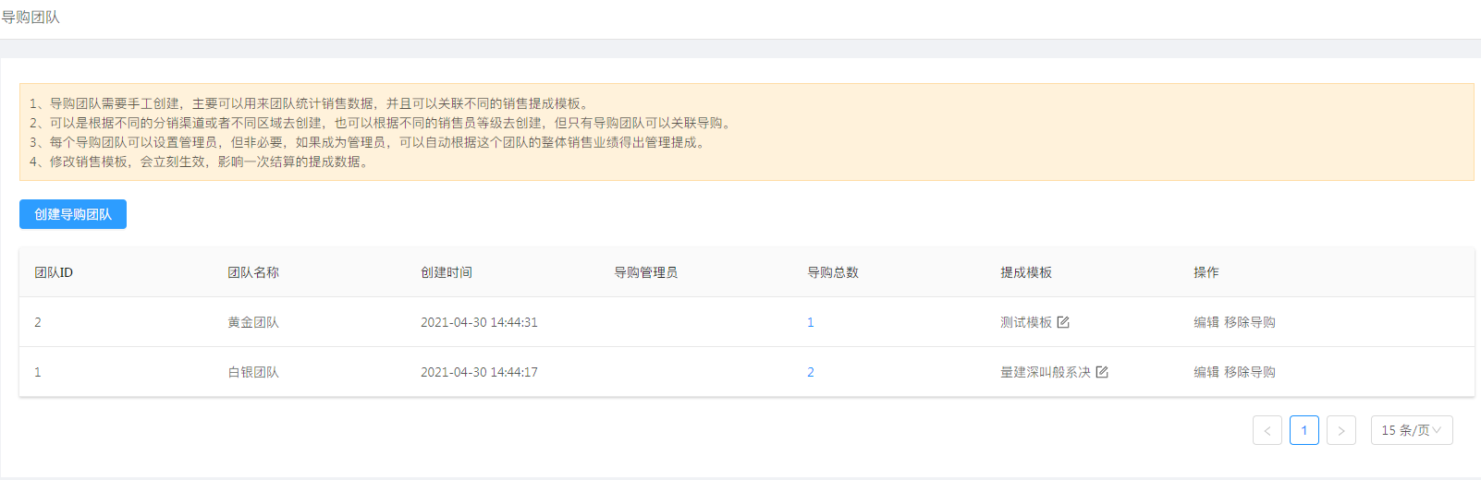Go to previous page arrow
The height and width of the screenshot is (480, 1481).
pos(1267,430)
